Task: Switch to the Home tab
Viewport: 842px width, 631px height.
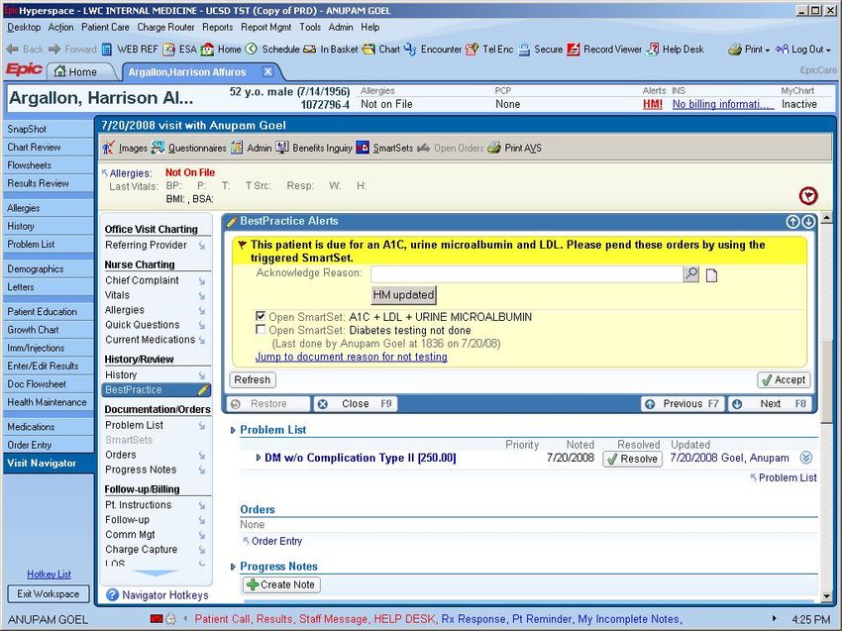Action: point(77,72)
